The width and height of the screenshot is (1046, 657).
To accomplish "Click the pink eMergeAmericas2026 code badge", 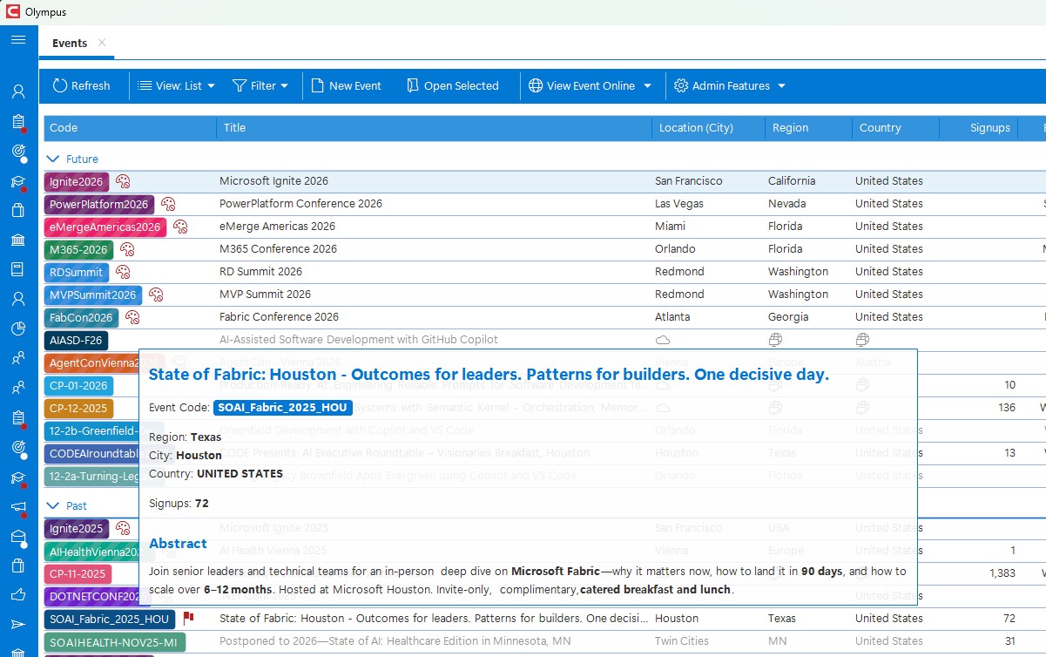I will (105, 227).
